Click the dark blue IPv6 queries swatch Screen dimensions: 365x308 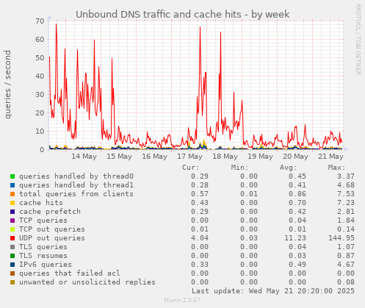point(12,265)
